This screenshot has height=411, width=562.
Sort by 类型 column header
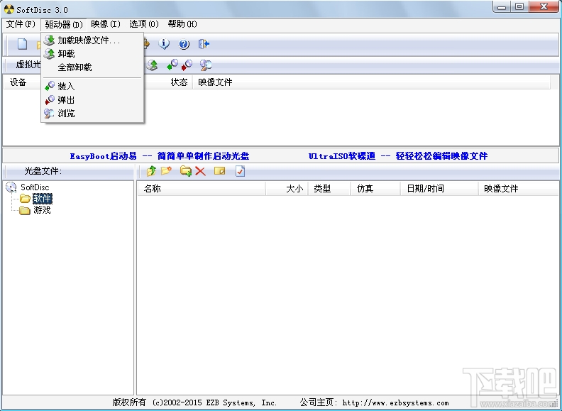[x=329, y=188]
